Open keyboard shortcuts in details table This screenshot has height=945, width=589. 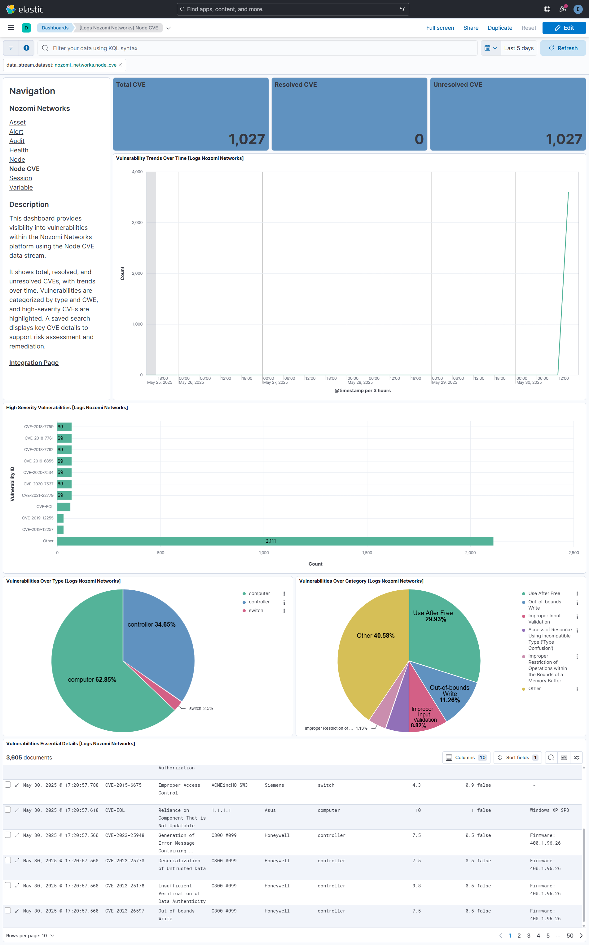tap(564, 757)
